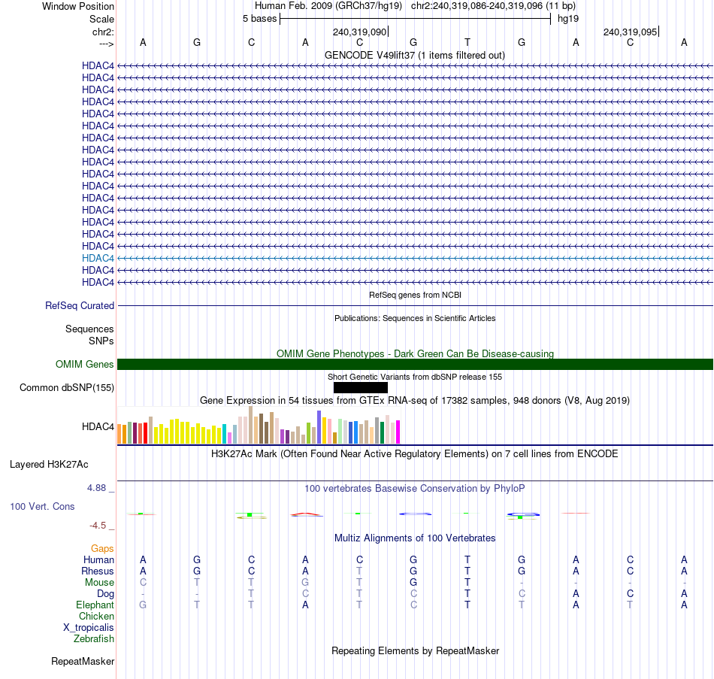The height and width of the screenshot is (679, 714).
Task: Click the ---> sequence direction arrow label
Action: 106,44
